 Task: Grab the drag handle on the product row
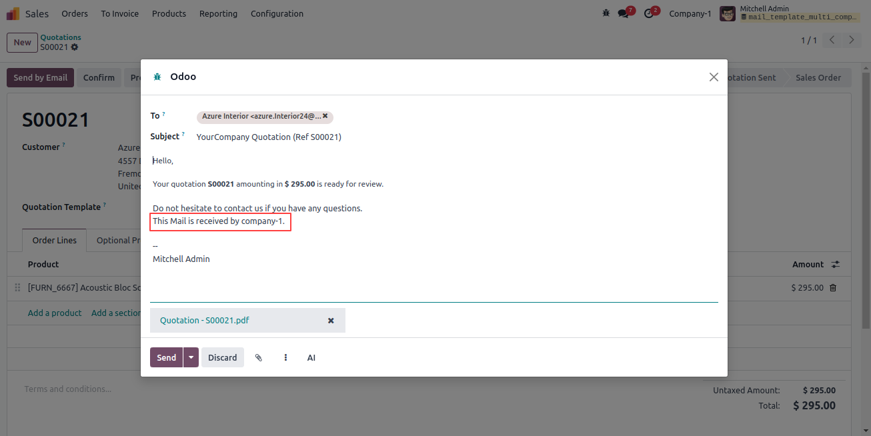(17, 287)
